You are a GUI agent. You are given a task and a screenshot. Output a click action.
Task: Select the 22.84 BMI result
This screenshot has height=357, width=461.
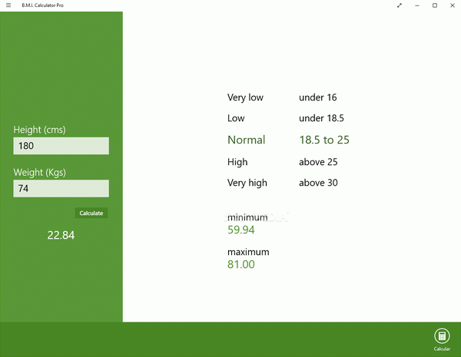click(61, 235)
